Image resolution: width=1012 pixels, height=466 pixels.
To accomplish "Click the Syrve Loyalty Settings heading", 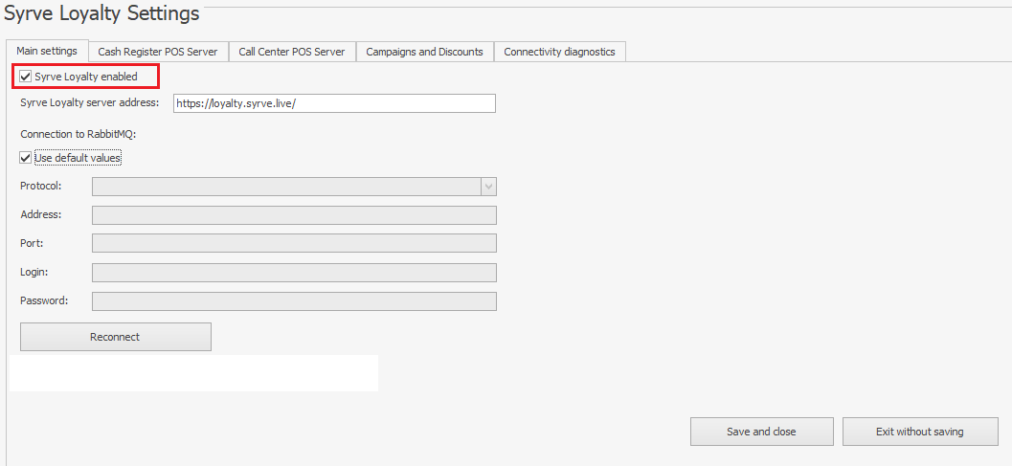I will click(x=102, y=13).
